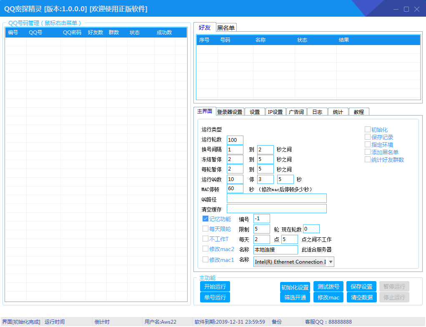Sort by QQ密码 column header
The height and width of the screenshot is (327, 426).
(x=72, y=33)
